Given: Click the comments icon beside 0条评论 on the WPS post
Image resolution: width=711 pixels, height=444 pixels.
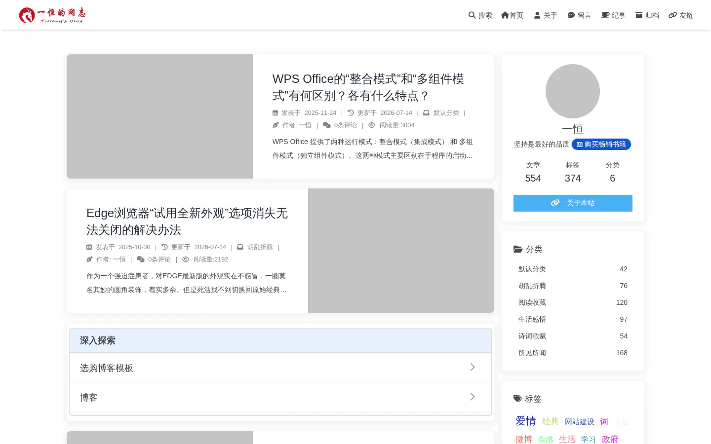Looking at the screenshot, I should [x=327, y=125].
